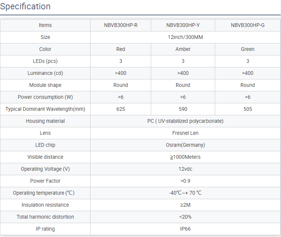The width and height of the screenshot is (281, 237).
Task: Click the 505 wavelength value
Action: [248, 109]
